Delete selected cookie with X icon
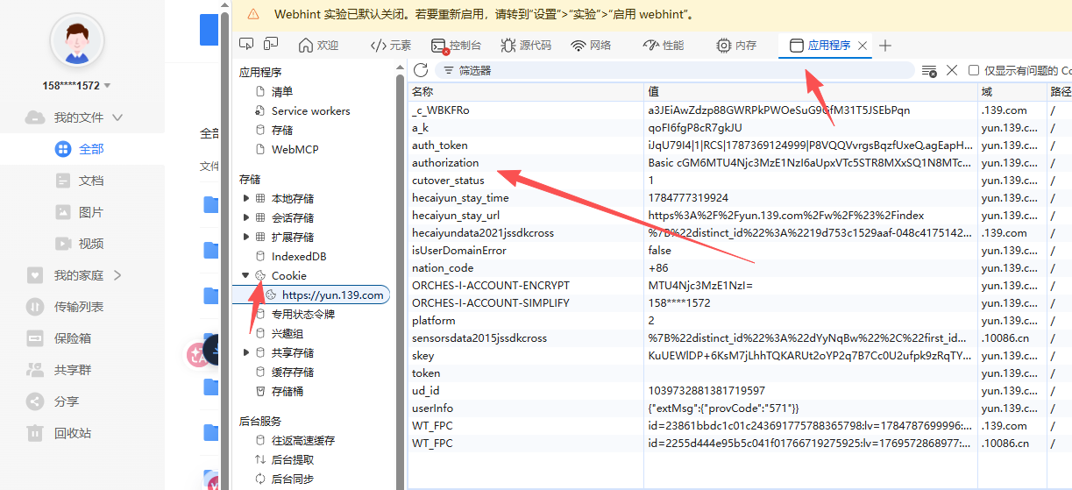Screen dimensions: 1072x490 (952, 70)
